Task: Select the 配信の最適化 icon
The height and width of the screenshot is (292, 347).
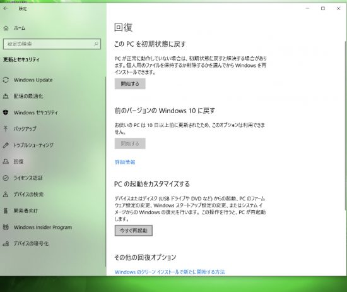Action: click(6, 96)
